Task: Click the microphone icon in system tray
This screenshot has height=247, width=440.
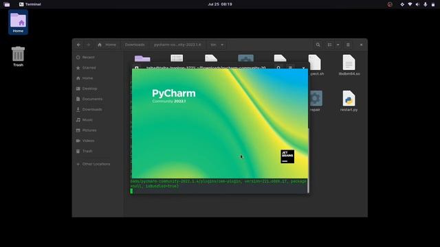Action: 425,4
